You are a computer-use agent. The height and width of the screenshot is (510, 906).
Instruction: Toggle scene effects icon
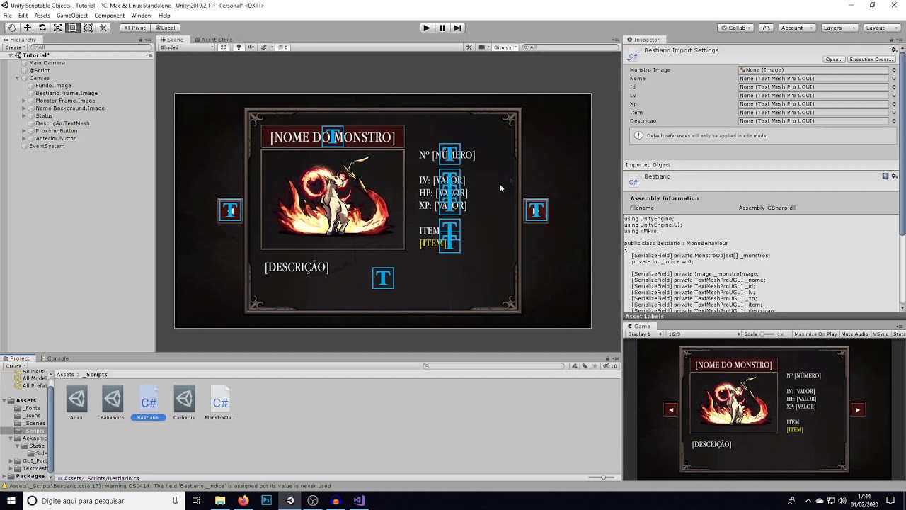pyautogui.click(x=264, y=47)
